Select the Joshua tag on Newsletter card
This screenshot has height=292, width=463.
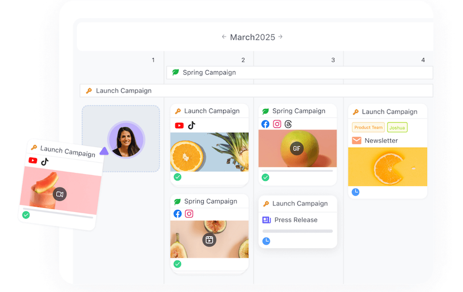click(x=397, y=127)
